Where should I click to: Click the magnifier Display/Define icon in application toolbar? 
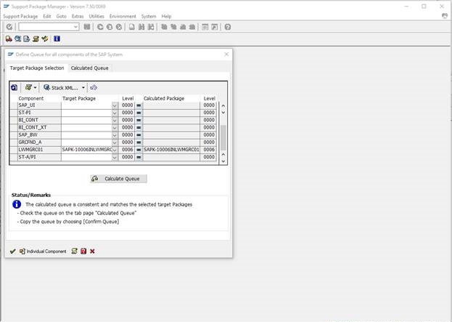click(x=18, y=39)
